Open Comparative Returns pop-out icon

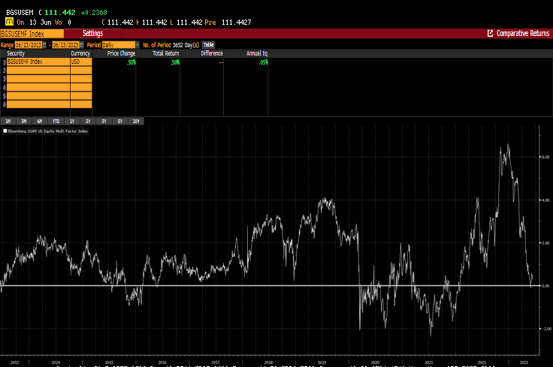pyautogui.click(x=490, y=33)
